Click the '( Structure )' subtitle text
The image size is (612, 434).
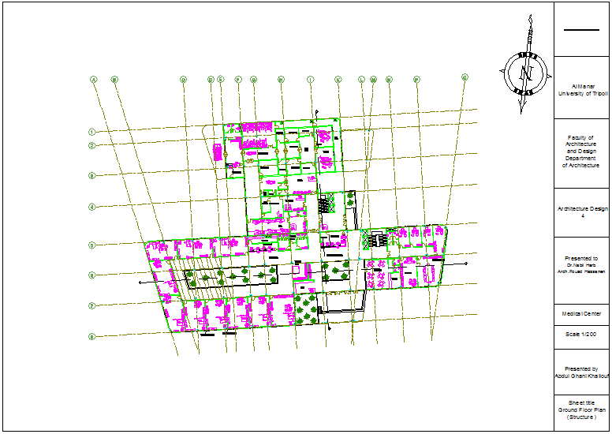coord(581,417)
